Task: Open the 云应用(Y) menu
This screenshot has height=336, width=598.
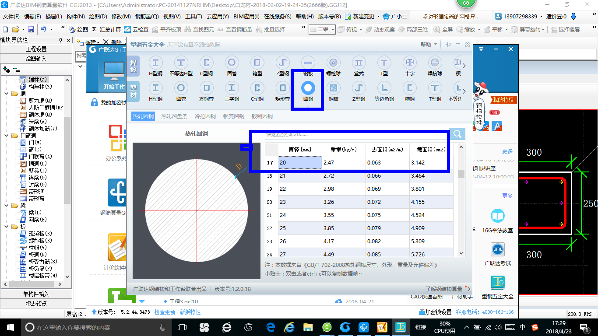Action: (x=218, y=17)
